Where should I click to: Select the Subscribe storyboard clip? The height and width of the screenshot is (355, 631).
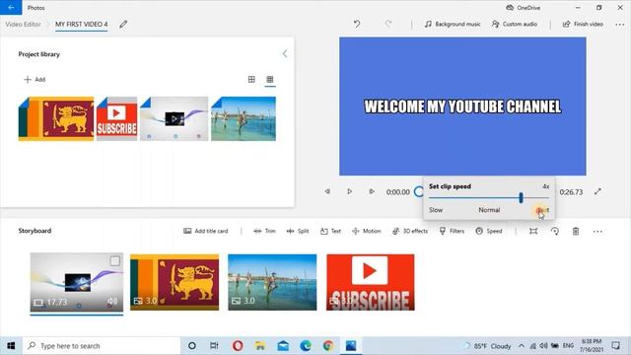pos(371,282)
